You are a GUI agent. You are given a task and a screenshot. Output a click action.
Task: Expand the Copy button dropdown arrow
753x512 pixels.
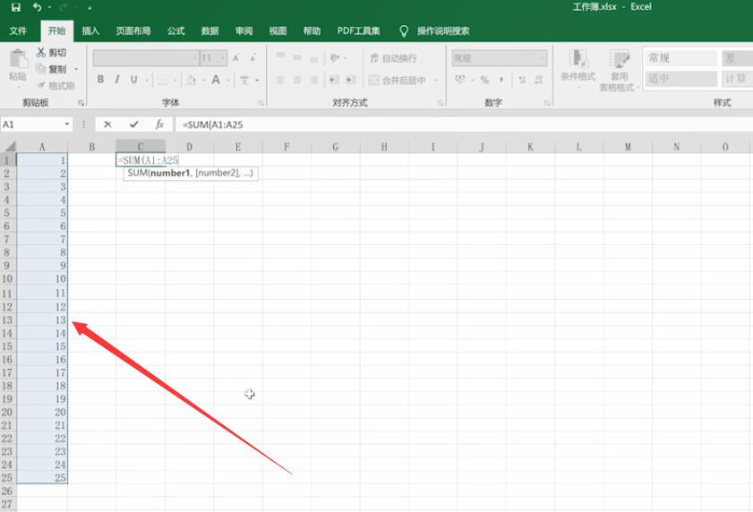point(76,69)
